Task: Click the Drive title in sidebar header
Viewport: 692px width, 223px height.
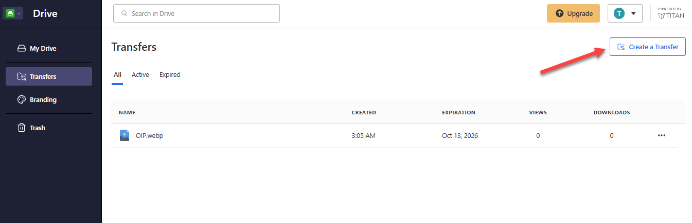Action: [45, 14]
